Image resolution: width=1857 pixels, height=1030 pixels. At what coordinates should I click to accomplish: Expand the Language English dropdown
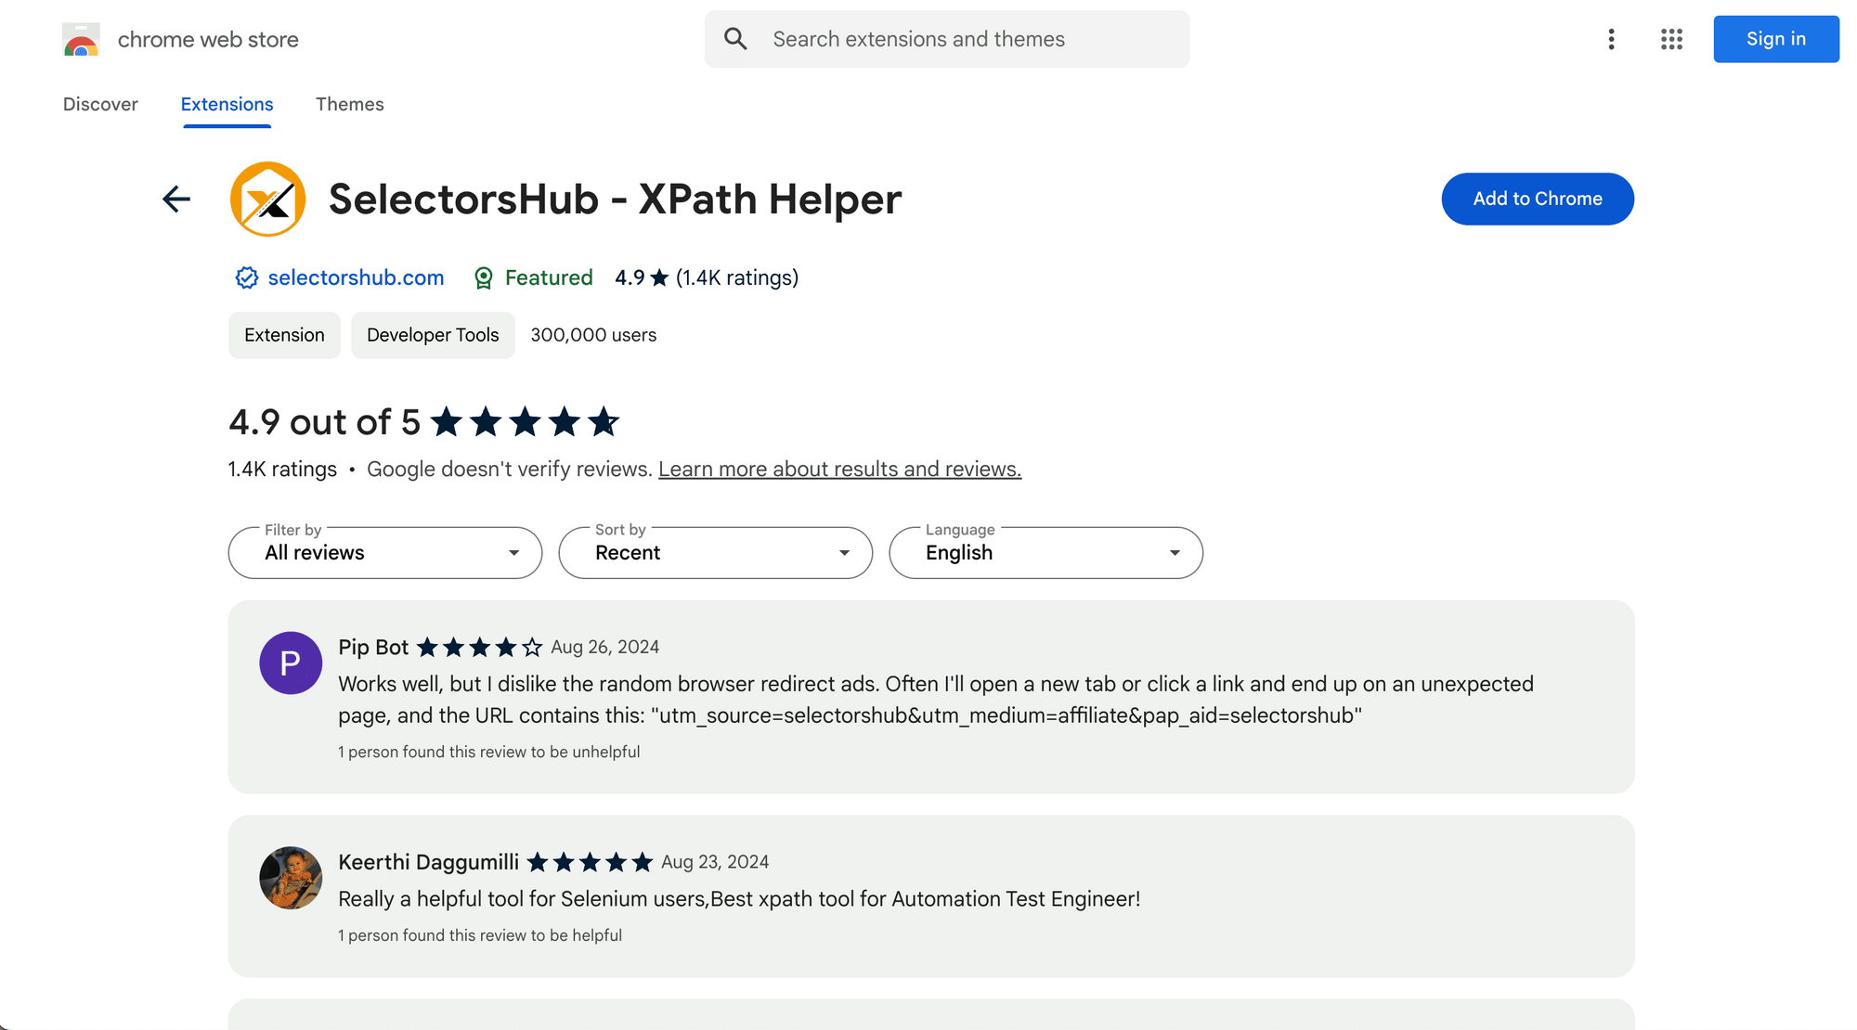1045,552
